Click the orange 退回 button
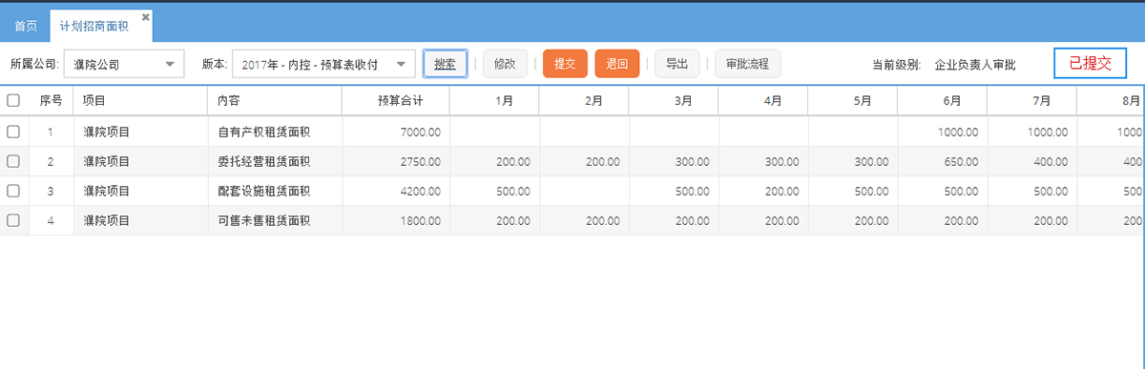1145x369 pixels. click(616, 64)
